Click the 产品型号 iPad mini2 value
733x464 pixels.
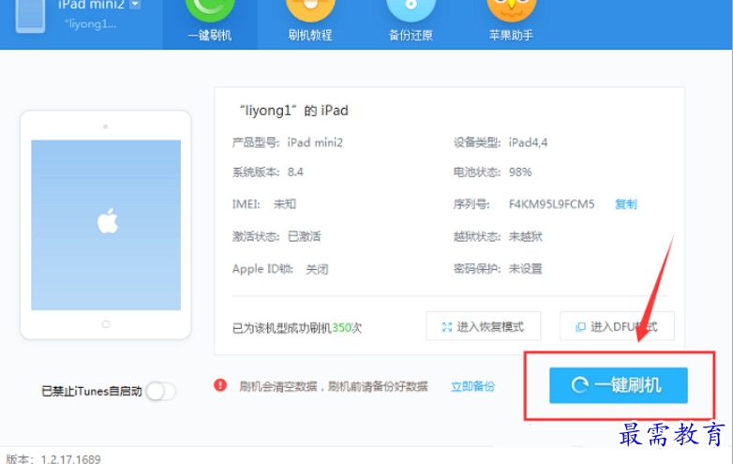(315, 142)
